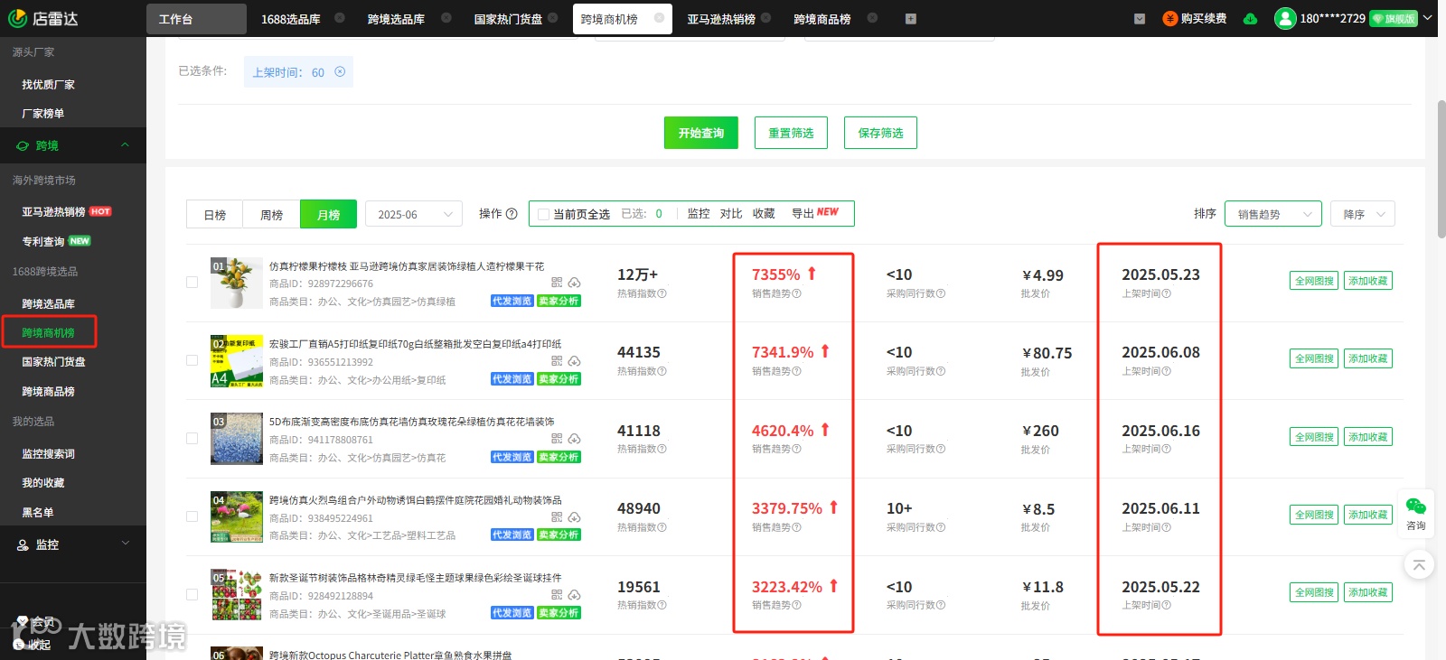Toggle 当前页全选 checkbox
Image resolution: width=1446 pixels, height=660 pixels.
click(543, 214)
